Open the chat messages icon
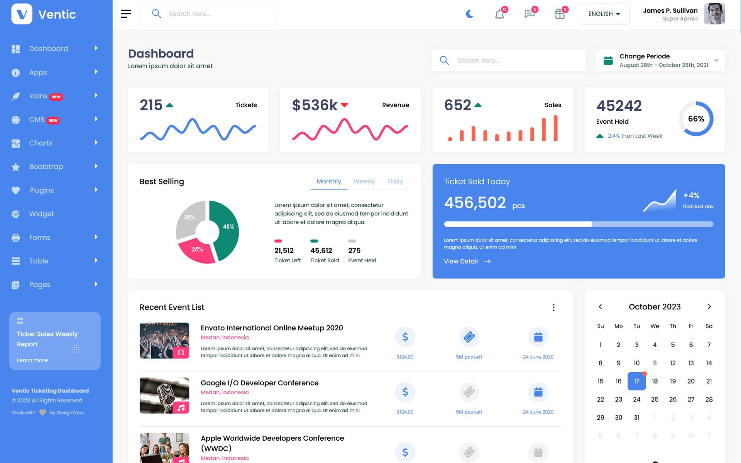 click(x=529, y=14)
